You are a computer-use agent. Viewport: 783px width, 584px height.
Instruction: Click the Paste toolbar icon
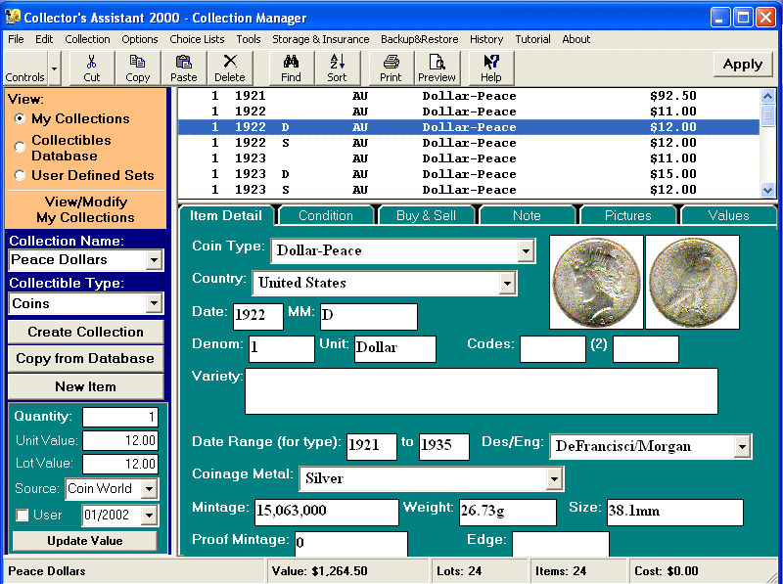pos(183,67)
